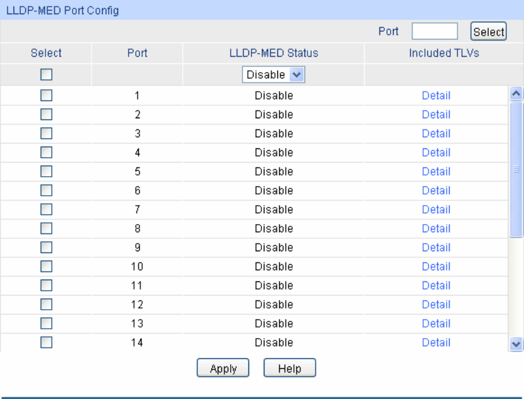Check the select-all checkbox in header row
This screenshot has width=524, height=399.
pyautogui.click(x=46, y=75)
